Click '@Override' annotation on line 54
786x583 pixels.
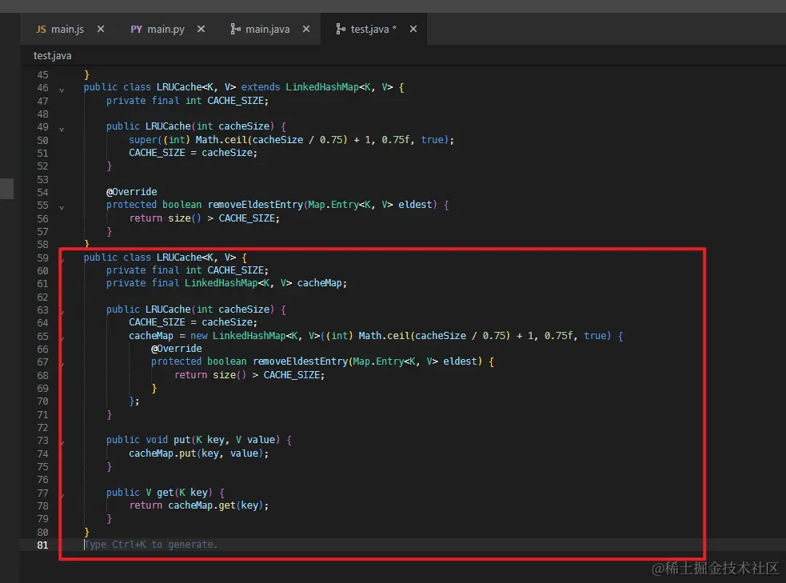click(131, 191)
